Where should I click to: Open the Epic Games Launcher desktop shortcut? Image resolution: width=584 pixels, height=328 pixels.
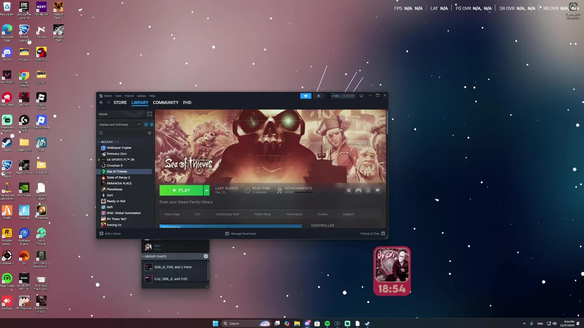(x=24, y=10)
